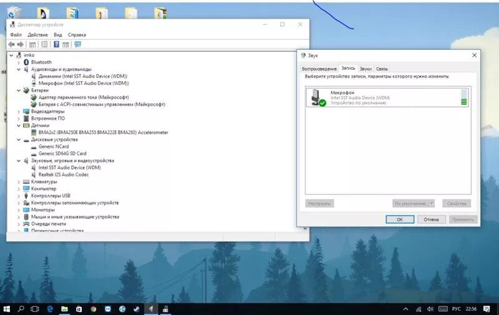
Task: Click the По умолчанию button
Action: tap(410, 203)
